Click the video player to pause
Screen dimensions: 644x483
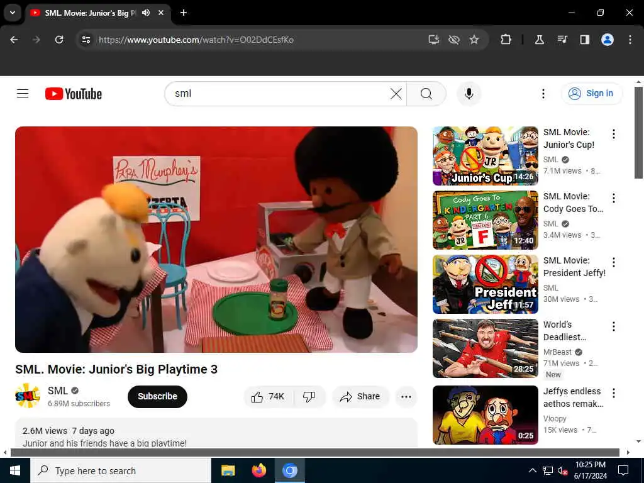click(x=216, y=240)
